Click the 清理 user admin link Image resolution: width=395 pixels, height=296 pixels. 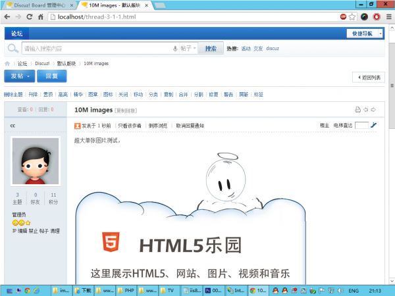coord(55,231)
